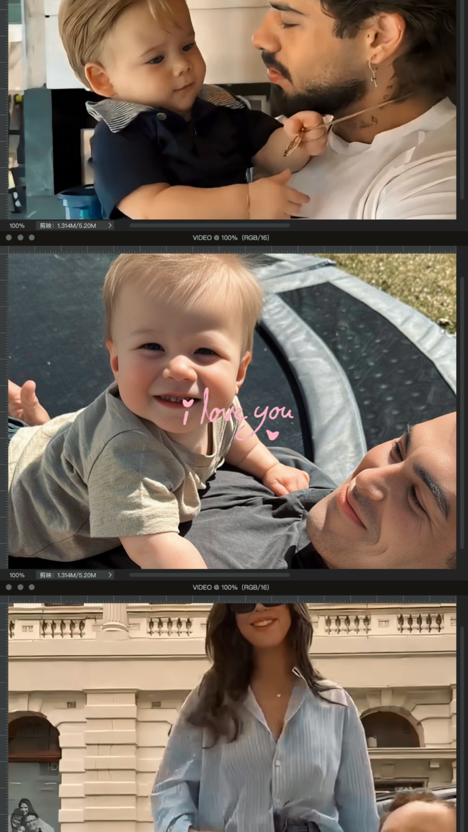Click the VIDEO @ 100% title above the woman's image

(231, 587)
